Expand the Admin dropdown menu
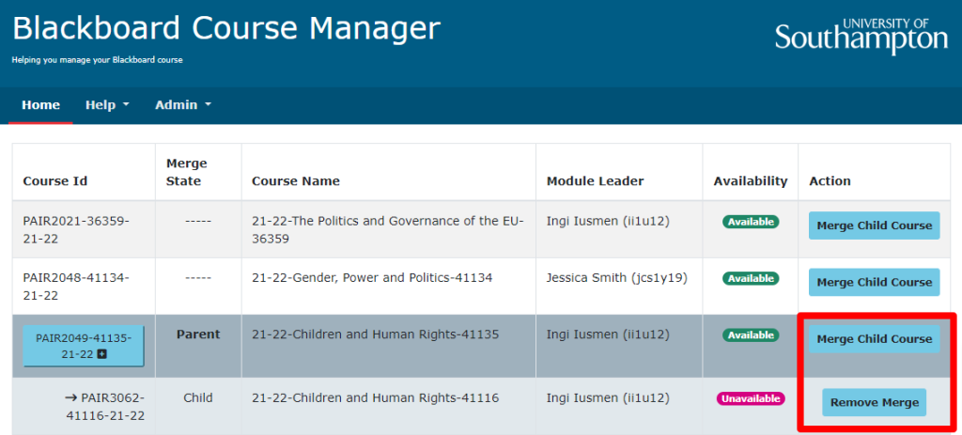 [x=183, y=105]
